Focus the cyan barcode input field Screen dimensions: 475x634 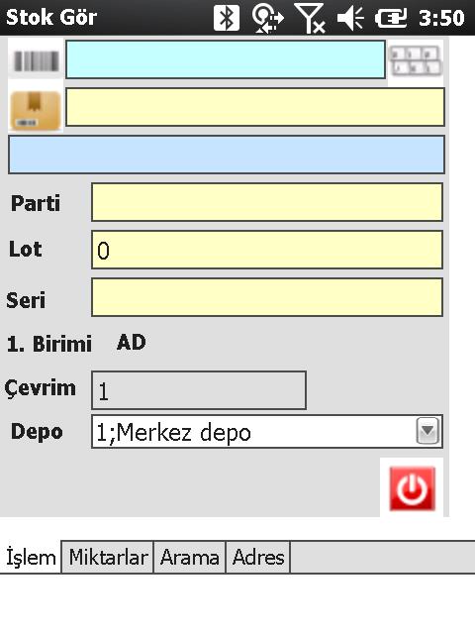tap(226, 59)
